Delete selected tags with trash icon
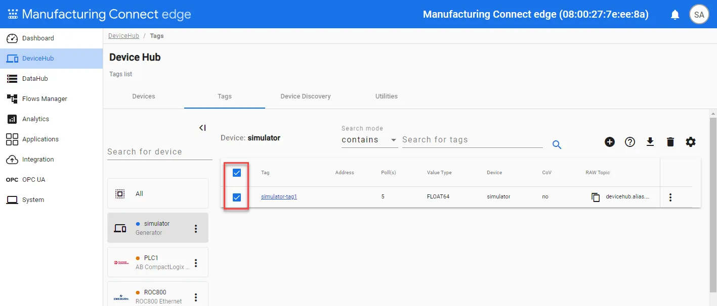Screen dimensions: 717x306 670,142
